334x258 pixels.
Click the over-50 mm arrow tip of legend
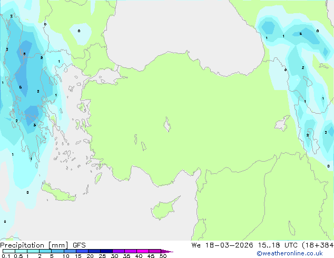coord(167,251)
